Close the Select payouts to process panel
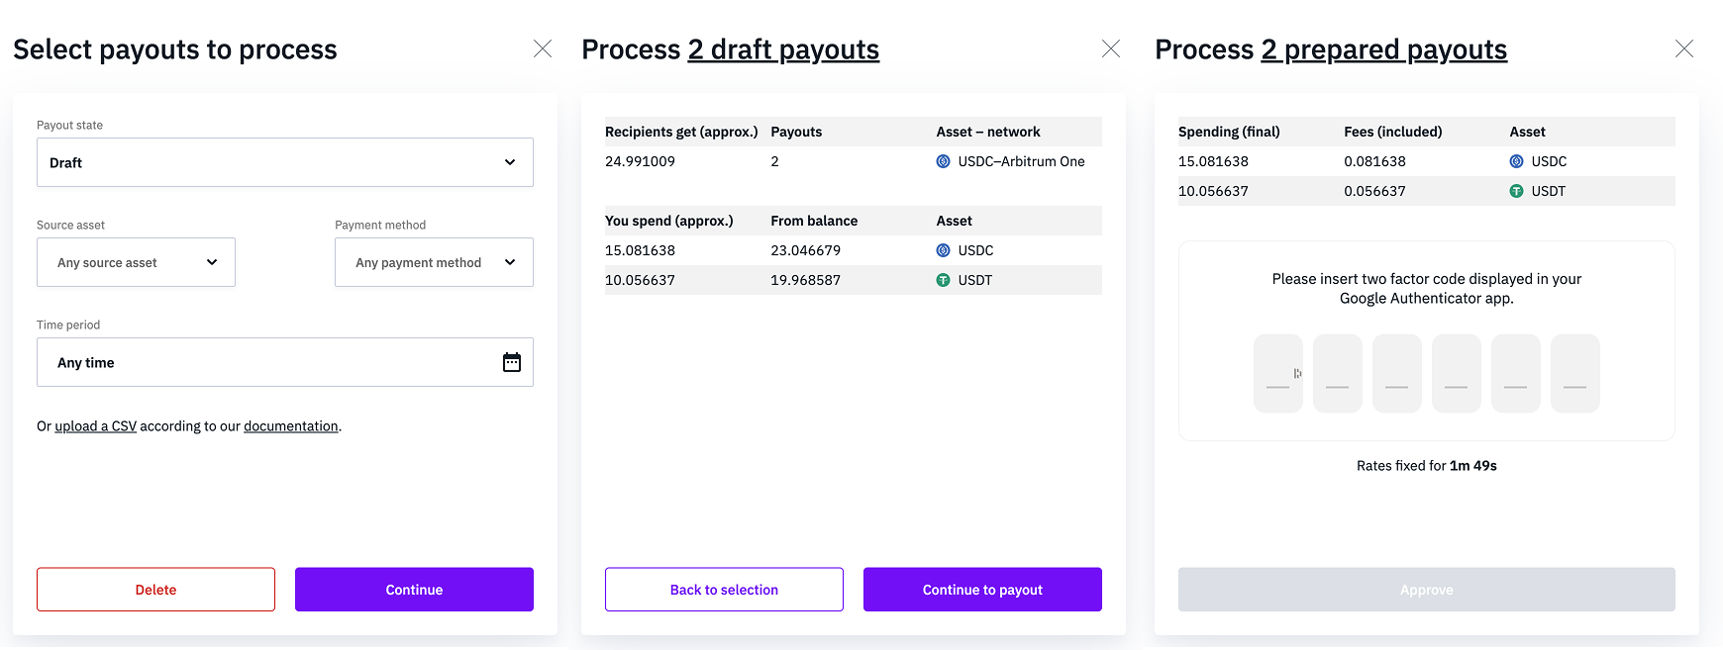This screenshot has width=1723, height=650. (543, 48)
